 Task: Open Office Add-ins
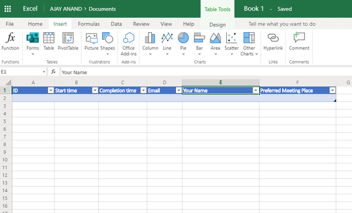(129, 44)
